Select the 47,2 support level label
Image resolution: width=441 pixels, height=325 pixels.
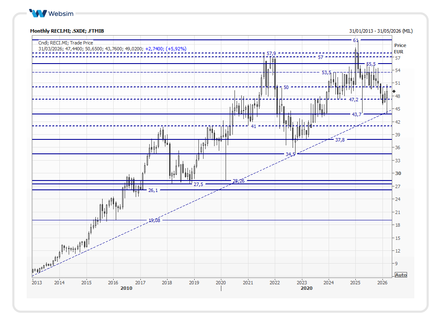point(354,100)
